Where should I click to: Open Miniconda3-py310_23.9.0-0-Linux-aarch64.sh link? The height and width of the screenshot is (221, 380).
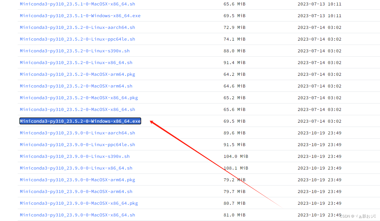(x=77, y=133)
